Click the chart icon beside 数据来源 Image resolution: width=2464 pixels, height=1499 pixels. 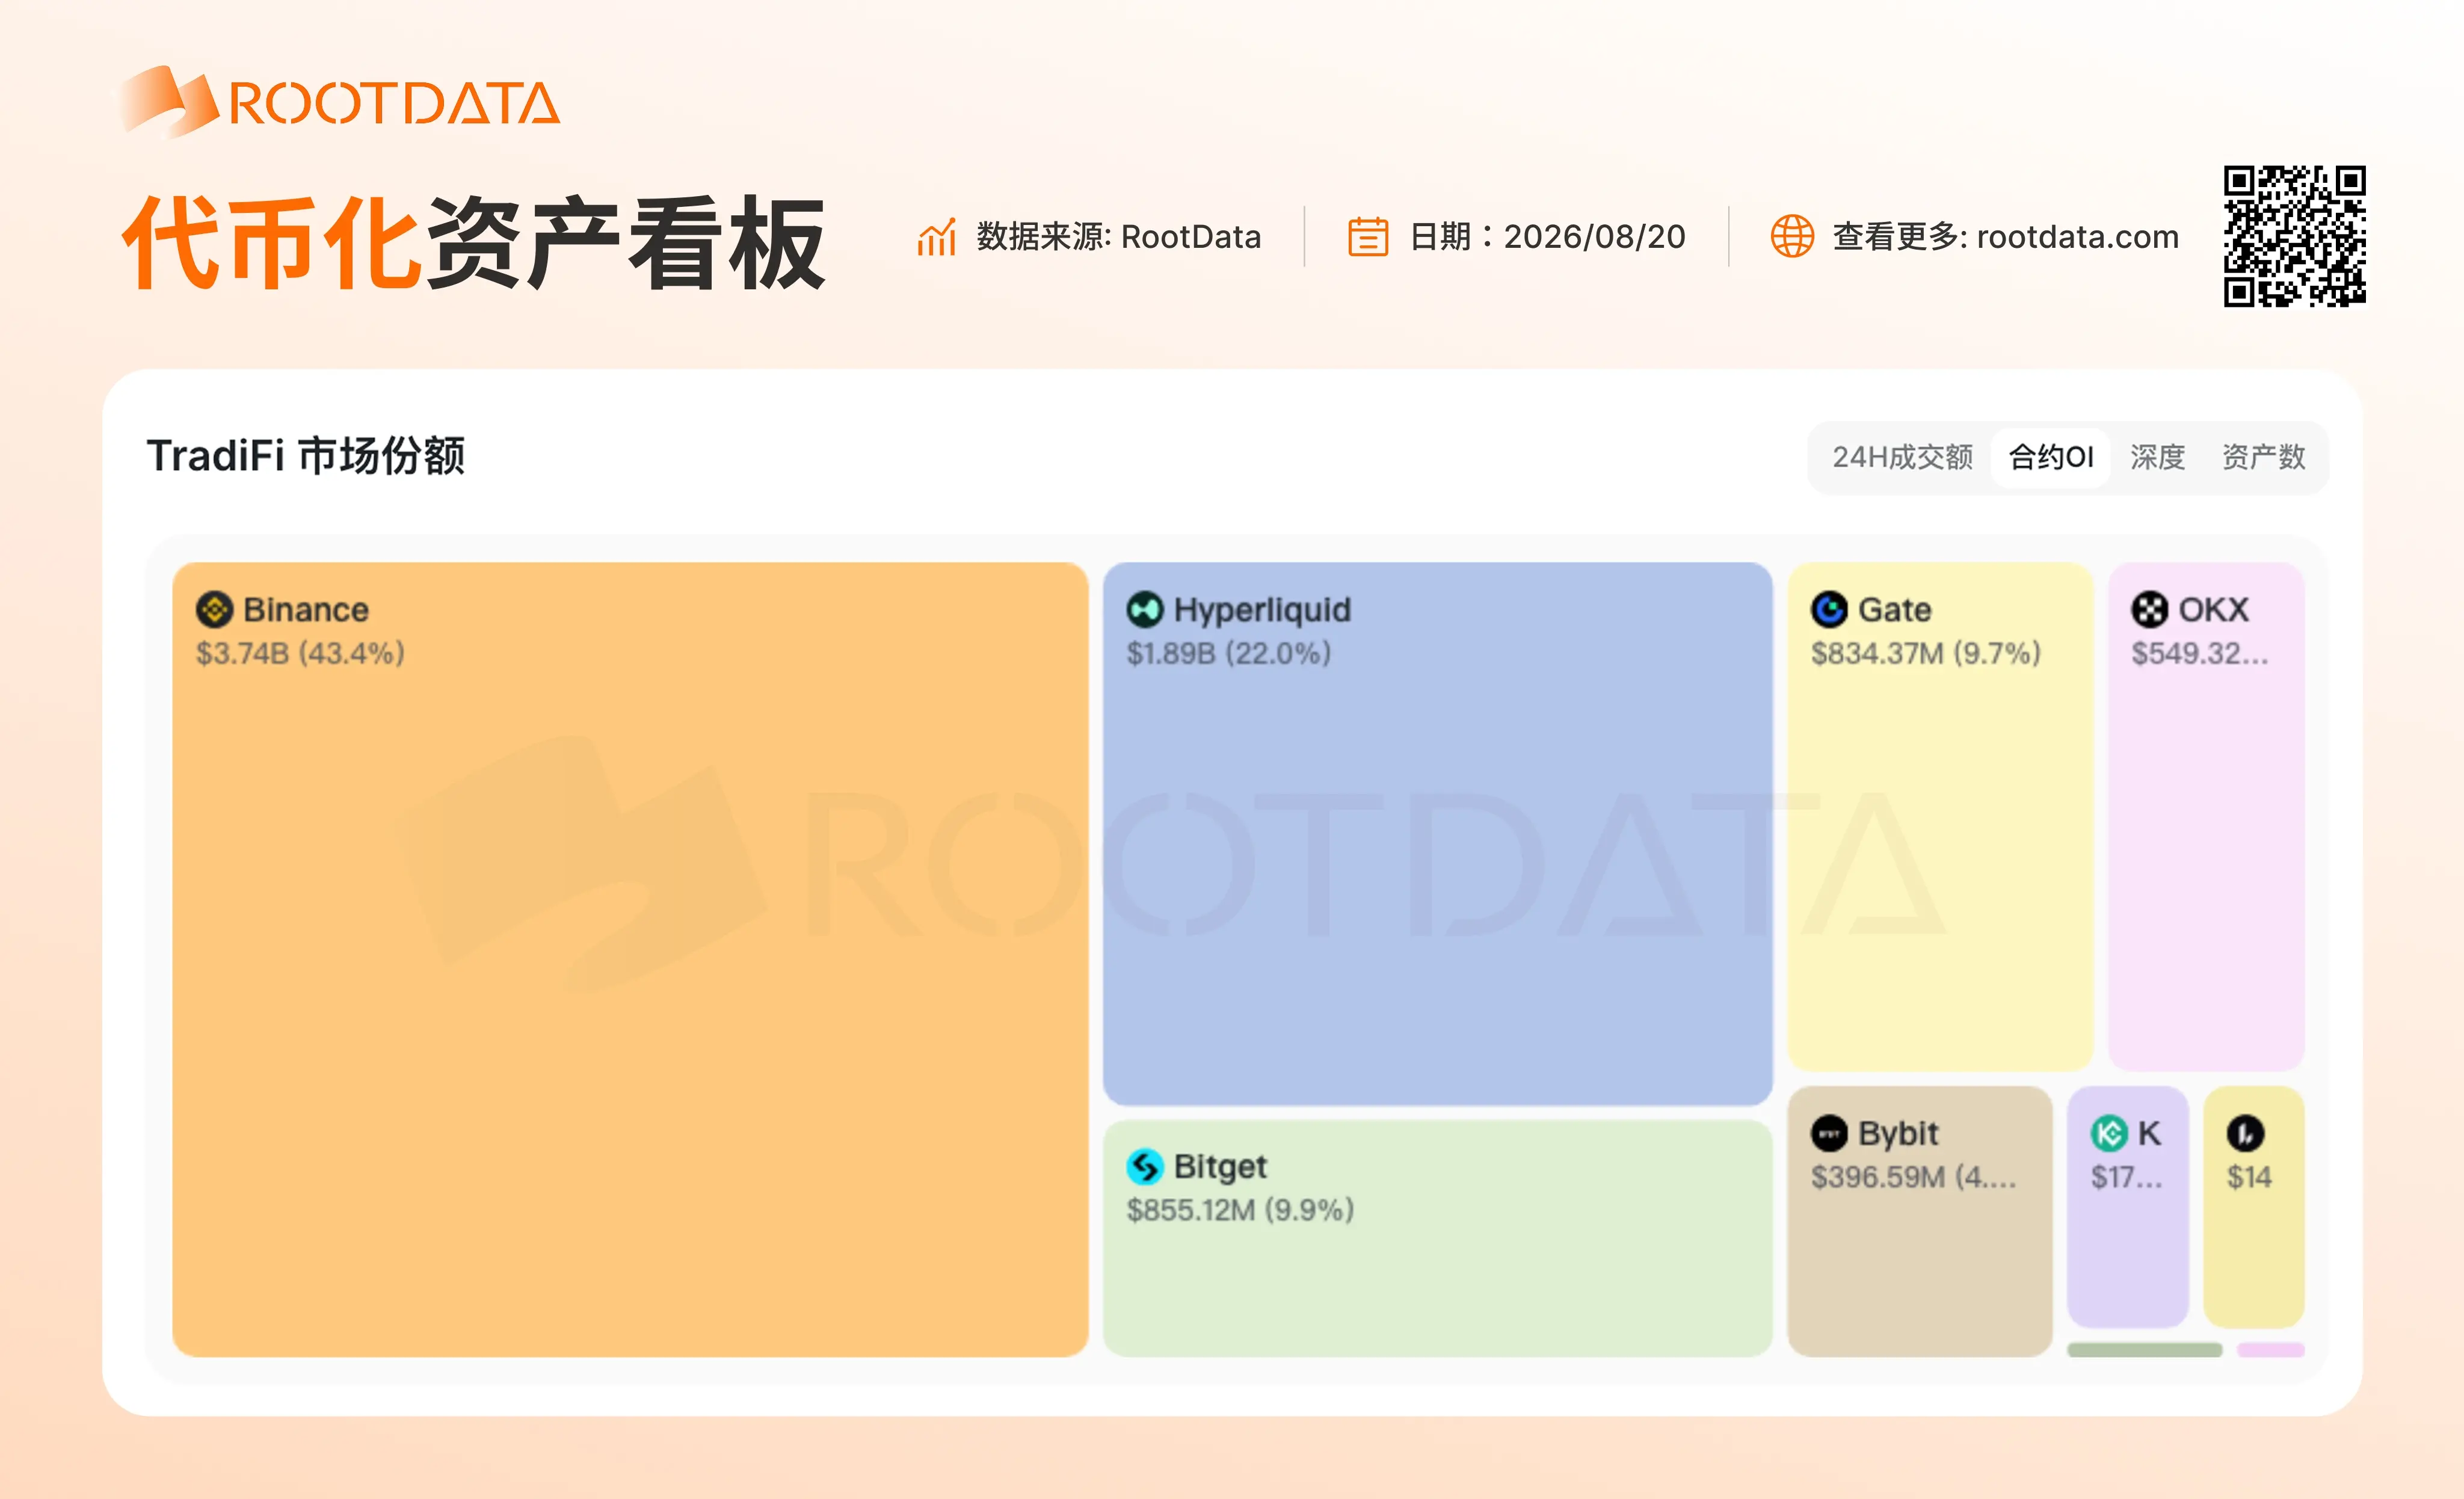pos(937,237)
